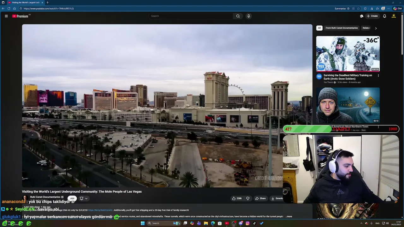This screenshot has width=404, height=227.
Task: Open the volume tray icon
Action: tap(387, 223)
